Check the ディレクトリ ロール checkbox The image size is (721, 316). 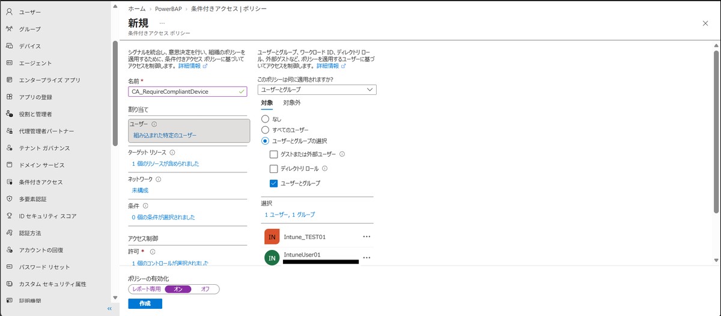[274, 169]
